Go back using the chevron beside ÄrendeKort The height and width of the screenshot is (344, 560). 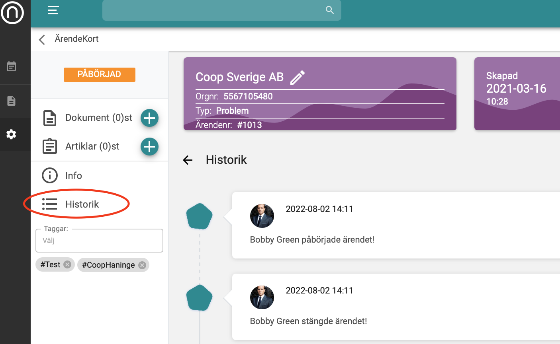(42, 39)
